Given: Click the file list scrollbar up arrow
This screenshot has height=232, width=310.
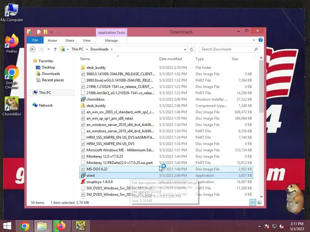Looking at the screenshot, I should tap(261, 58).
